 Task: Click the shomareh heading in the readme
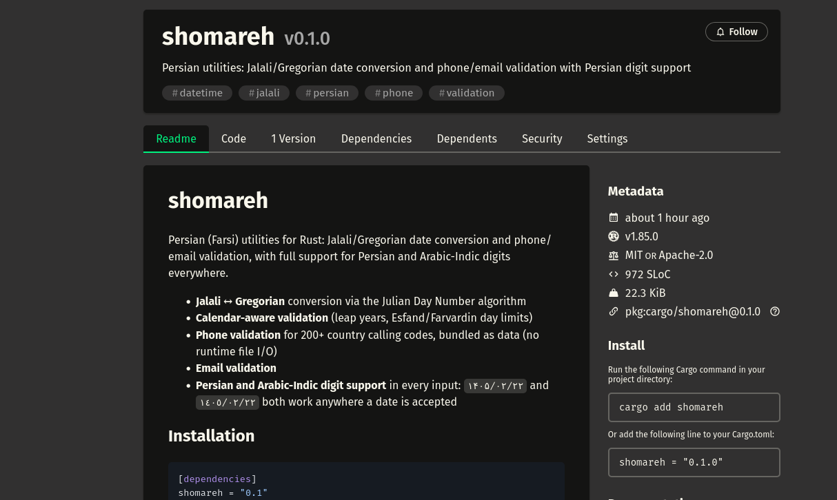218,200
